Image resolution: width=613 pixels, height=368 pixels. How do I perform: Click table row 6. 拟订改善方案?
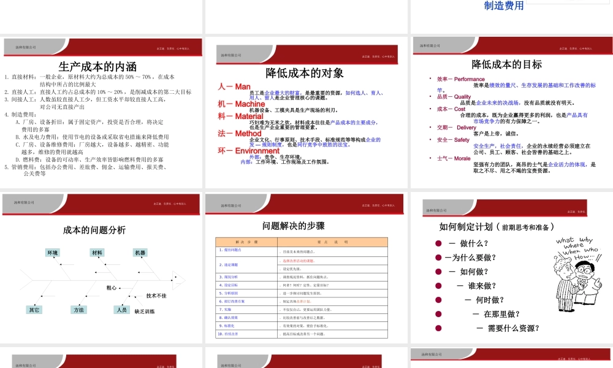[x=302, y=302]
